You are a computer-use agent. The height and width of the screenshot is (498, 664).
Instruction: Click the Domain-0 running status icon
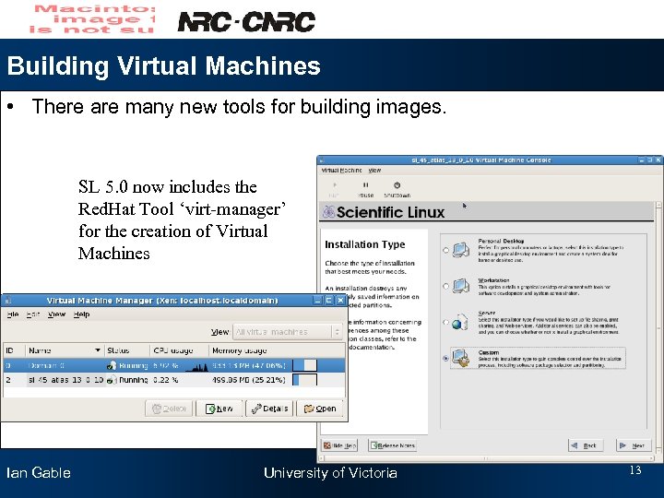pyautogui.click(x=112, y=365)
